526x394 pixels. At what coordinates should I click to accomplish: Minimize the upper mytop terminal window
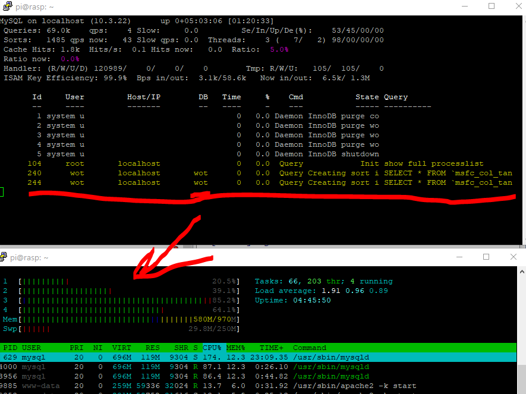[464, 6]
